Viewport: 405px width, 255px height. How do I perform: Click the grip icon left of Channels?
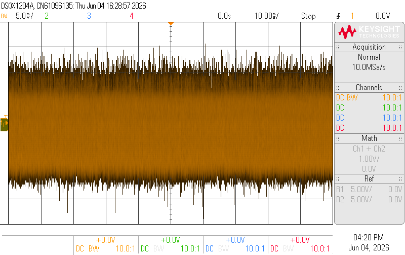[338, 88]
